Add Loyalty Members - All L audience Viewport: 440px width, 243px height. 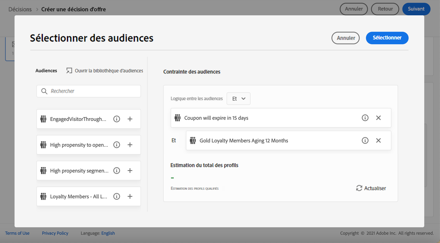(x=130, y=196)
